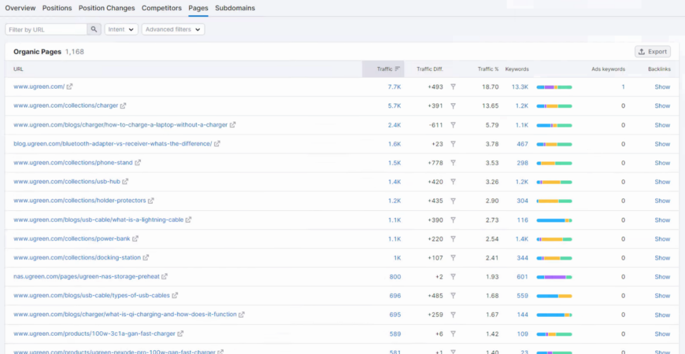Click the search magnifier icon in URL filter
Screen dimensions: 685x354
(94, 30)
